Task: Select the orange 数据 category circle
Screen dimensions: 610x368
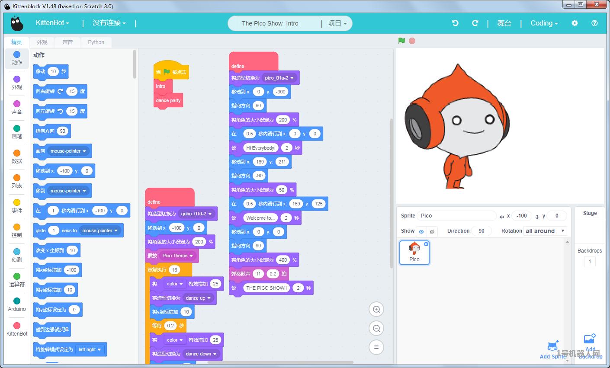Action: coord(17,153)
